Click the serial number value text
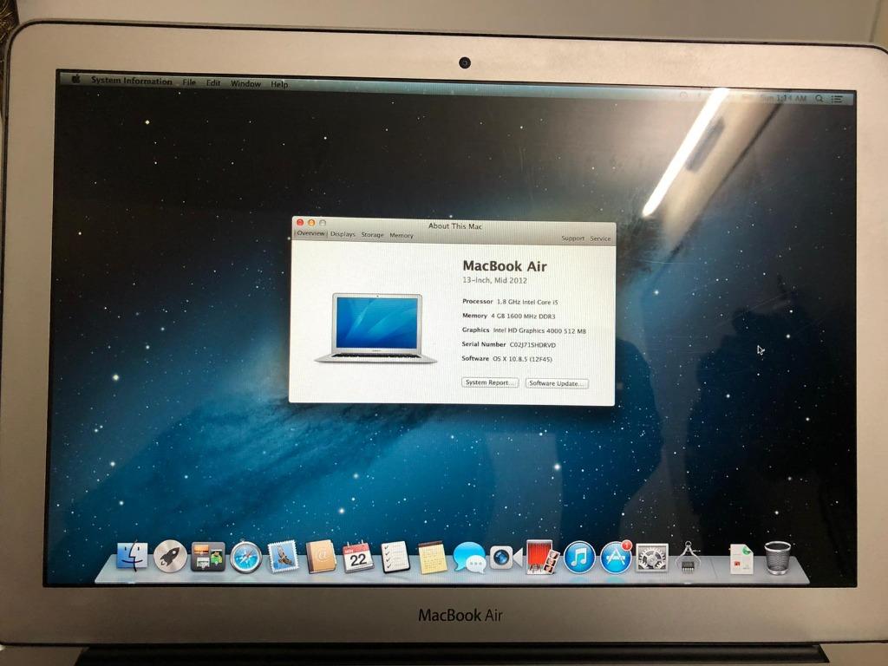 click(533, 345)
